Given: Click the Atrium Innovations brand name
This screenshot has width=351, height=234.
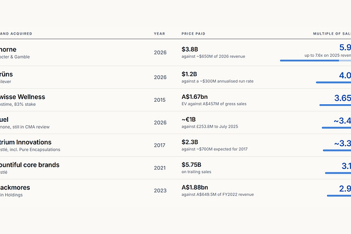Looking at the screenshot, I should pyautogui.click(x=26, y=142).
